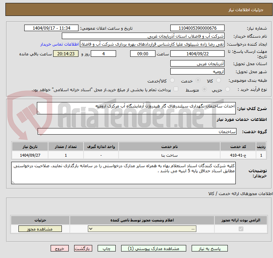Click the نام خدمت column header
This screenshot has height=258, width=273.
tap(170, 147)
